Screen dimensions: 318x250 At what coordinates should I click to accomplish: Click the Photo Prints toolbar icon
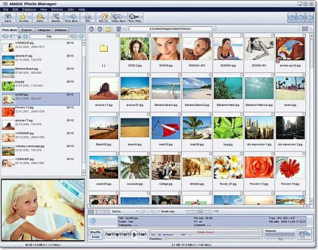point(134,18)
